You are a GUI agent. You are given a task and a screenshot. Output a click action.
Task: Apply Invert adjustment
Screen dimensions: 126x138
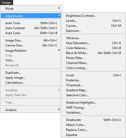click(93, 75)
